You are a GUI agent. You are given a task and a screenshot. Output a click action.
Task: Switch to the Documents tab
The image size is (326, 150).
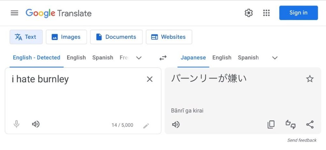pos(116,37)
